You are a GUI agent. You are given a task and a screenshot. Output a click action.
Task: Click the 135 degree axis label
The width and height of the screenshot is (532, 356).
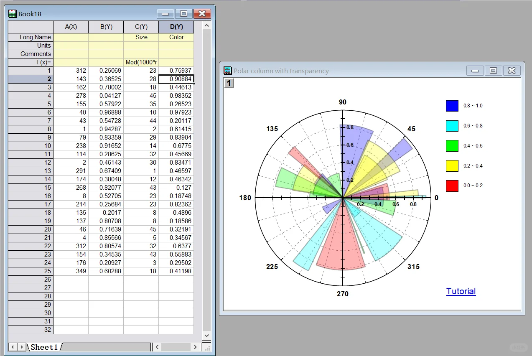point(272,129)
